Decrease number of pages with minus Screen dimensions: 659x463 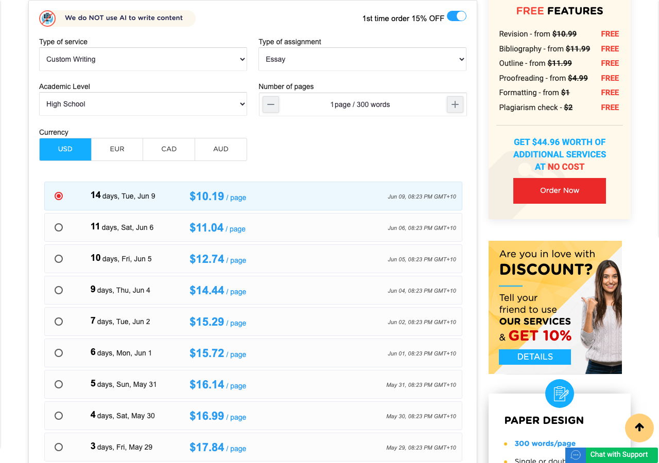(271, 104)
